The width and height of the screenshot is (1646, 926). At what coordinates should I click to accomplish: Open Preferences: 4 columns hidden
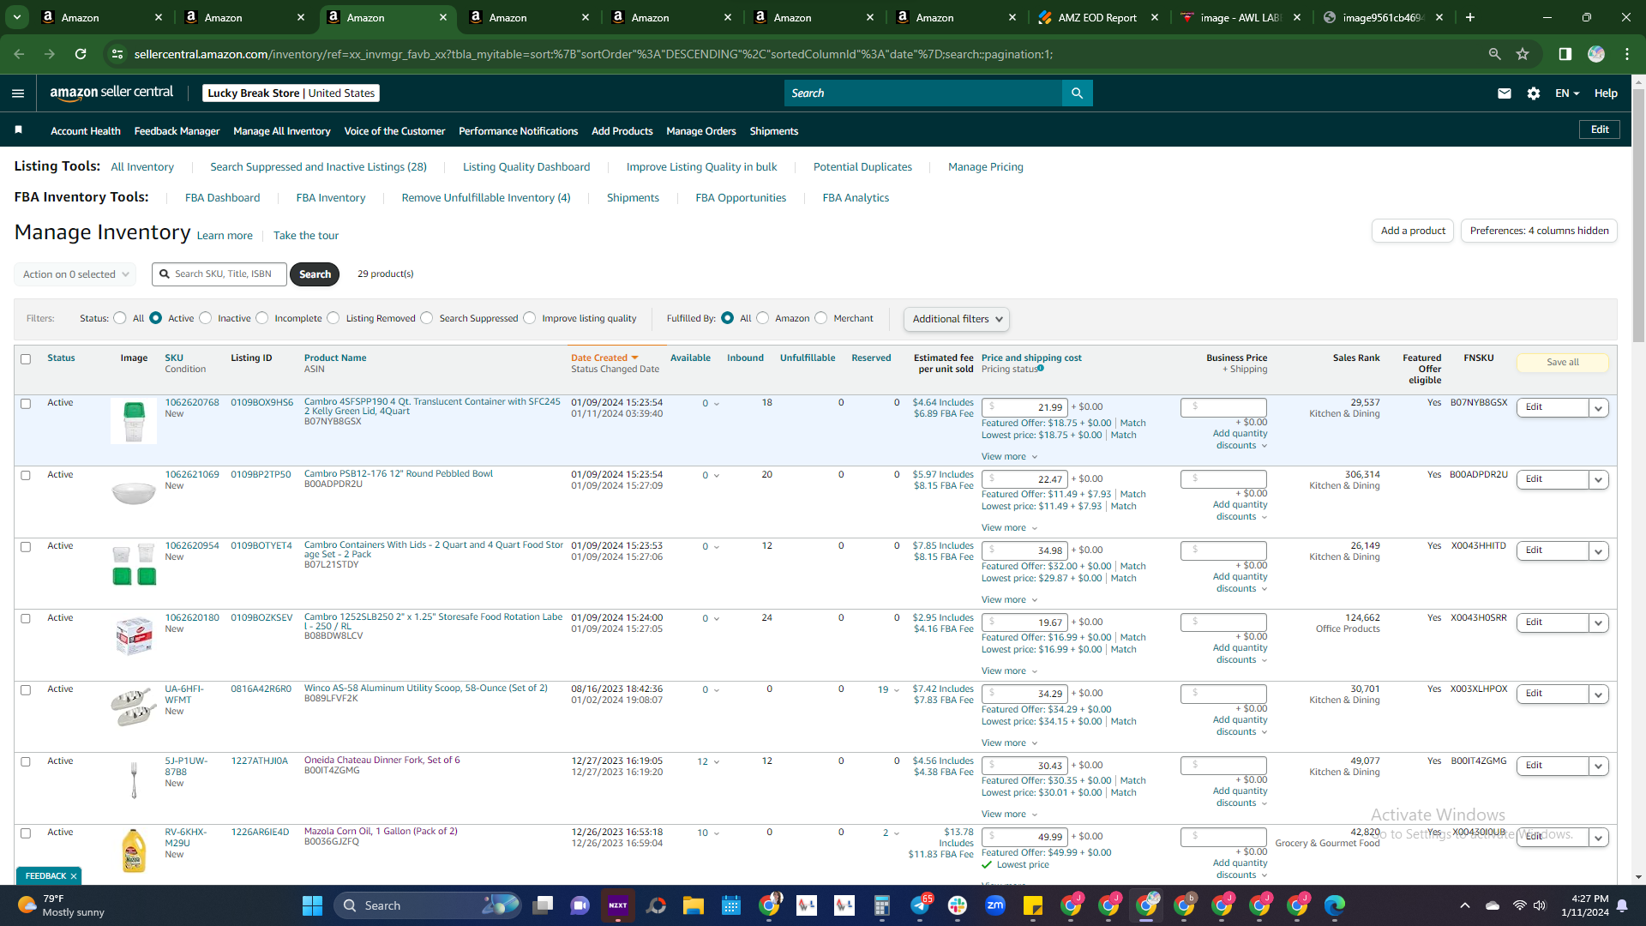click(1539, 231)
